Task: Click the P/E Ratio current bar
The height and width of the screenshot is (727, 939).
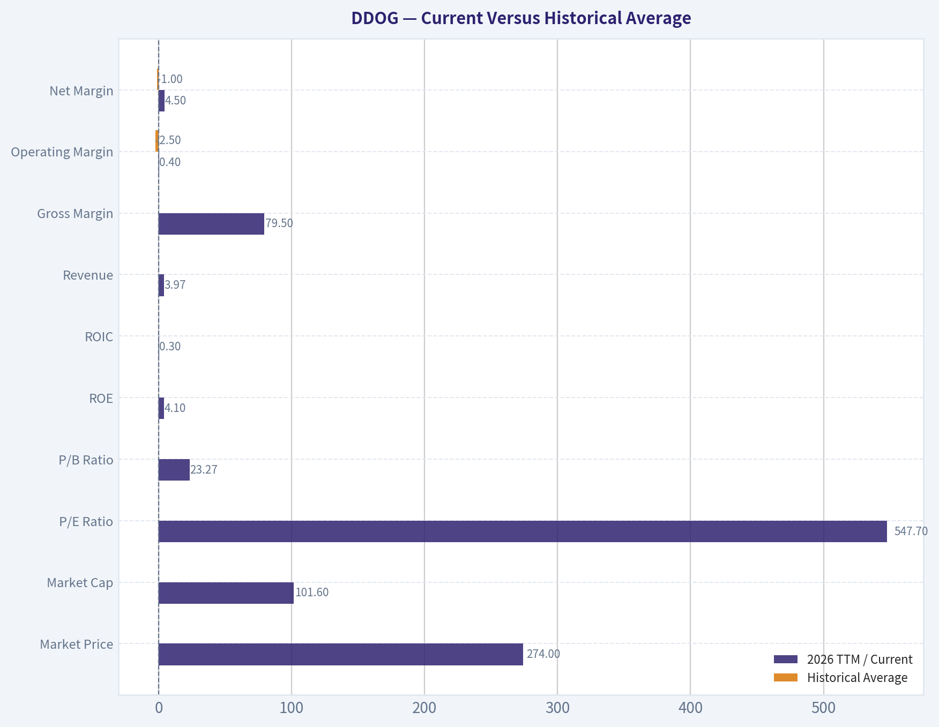Action: click(523, 531)
